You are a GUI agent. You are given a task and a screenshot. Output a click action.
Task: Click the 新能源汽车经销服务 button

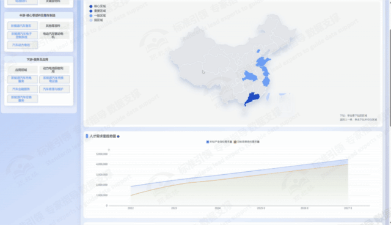[23, 98]
